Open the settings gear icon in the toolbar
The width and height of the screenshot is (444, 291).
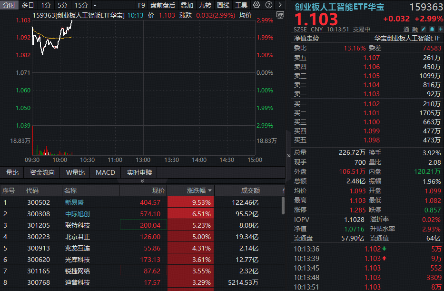point(256,5)
